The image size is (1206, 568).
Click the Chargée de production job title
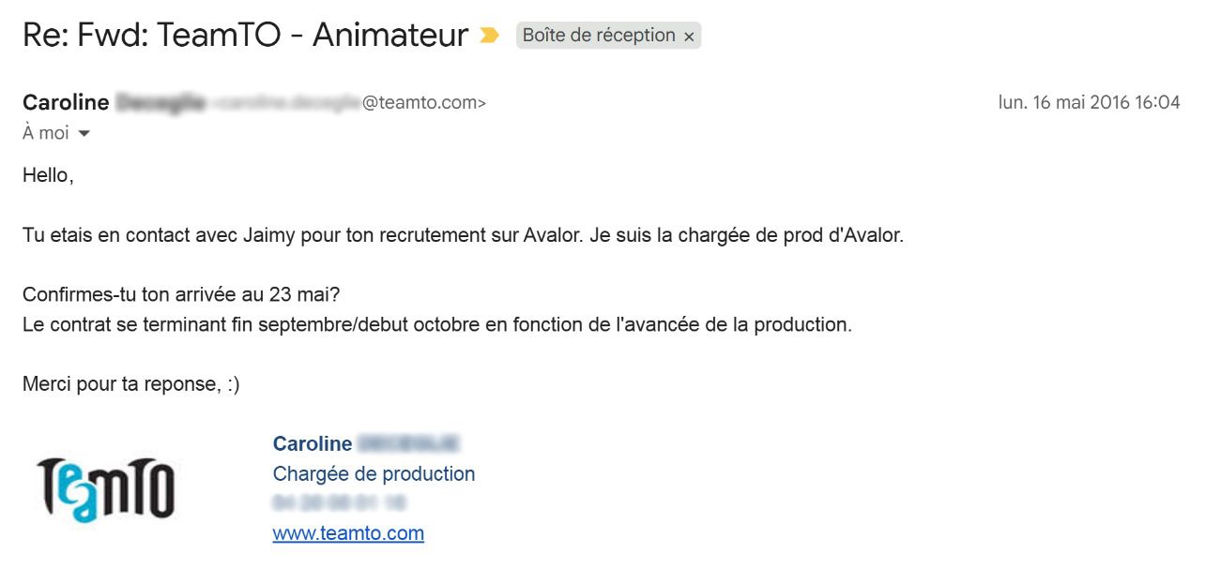coord(374,474)
